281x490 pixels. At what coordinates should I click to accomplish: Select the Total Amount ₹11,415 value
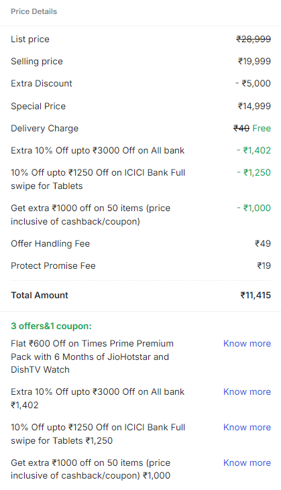coord(256,296)
